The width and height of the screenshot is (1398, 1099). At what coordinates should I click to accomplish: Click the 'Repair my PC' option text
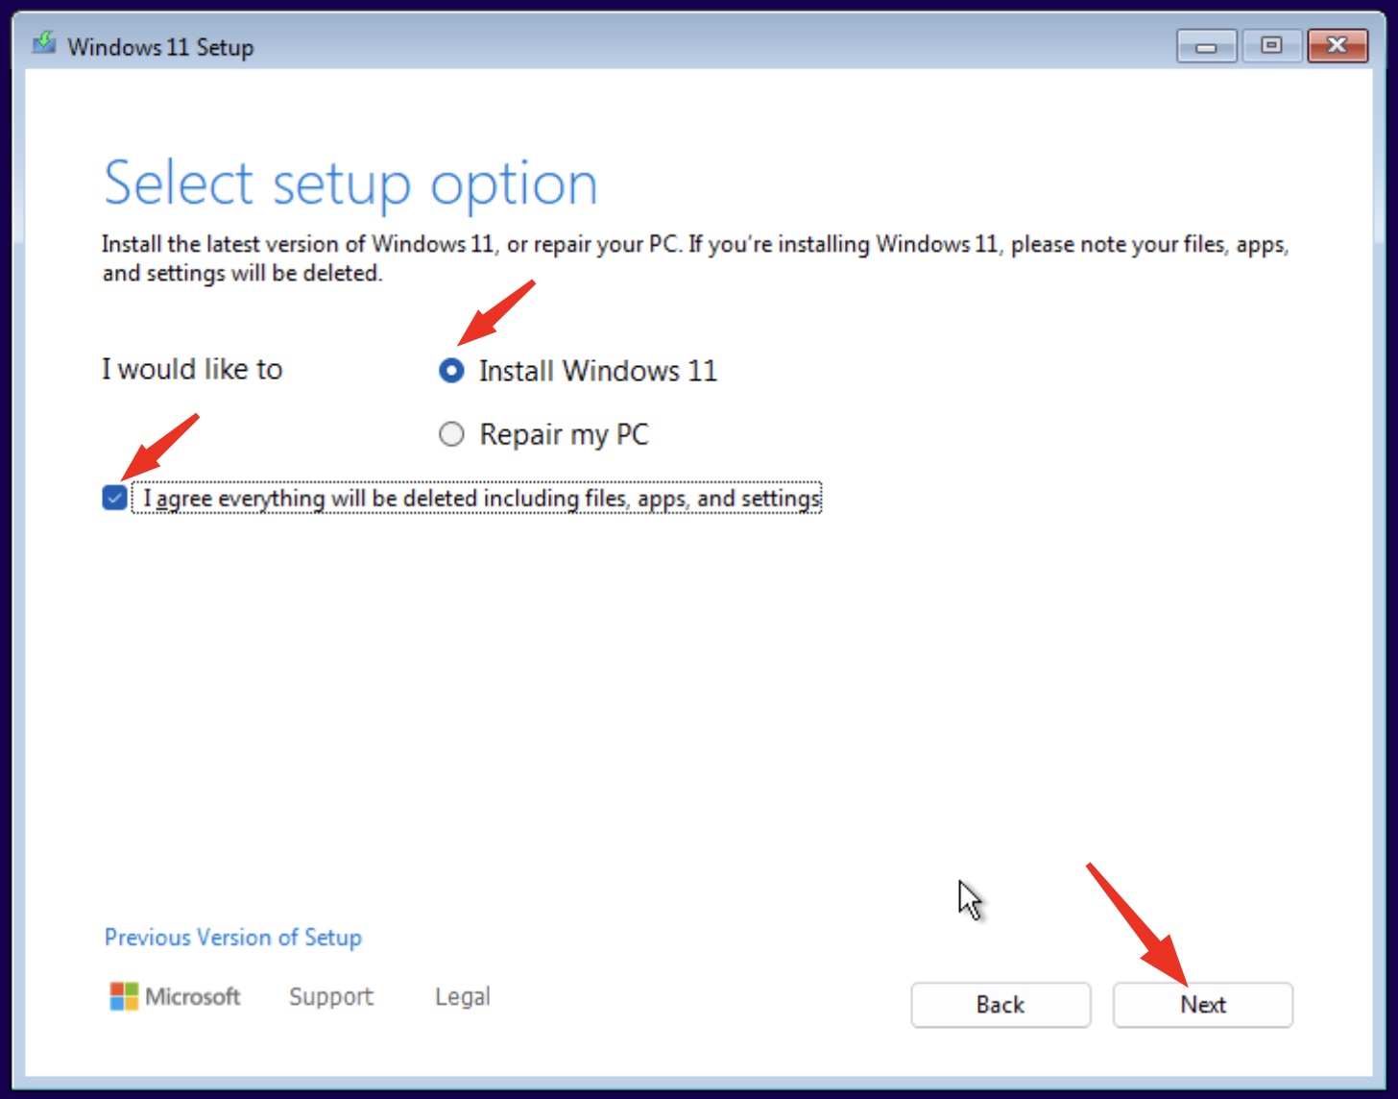(564, 435)
